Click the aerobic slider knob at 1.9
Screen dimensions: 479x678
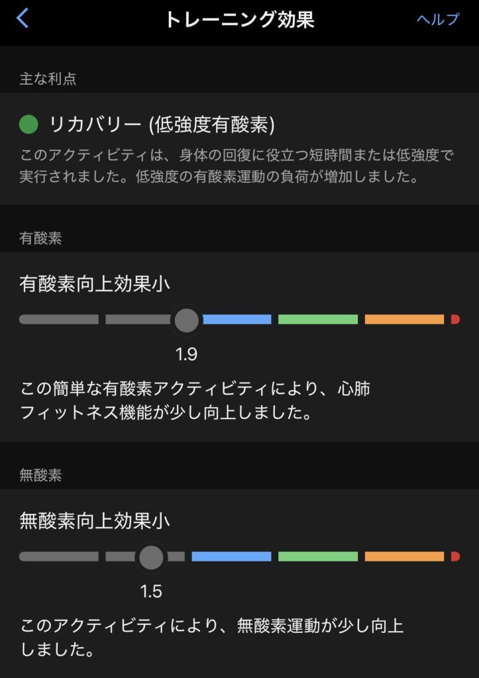point(186,320)
